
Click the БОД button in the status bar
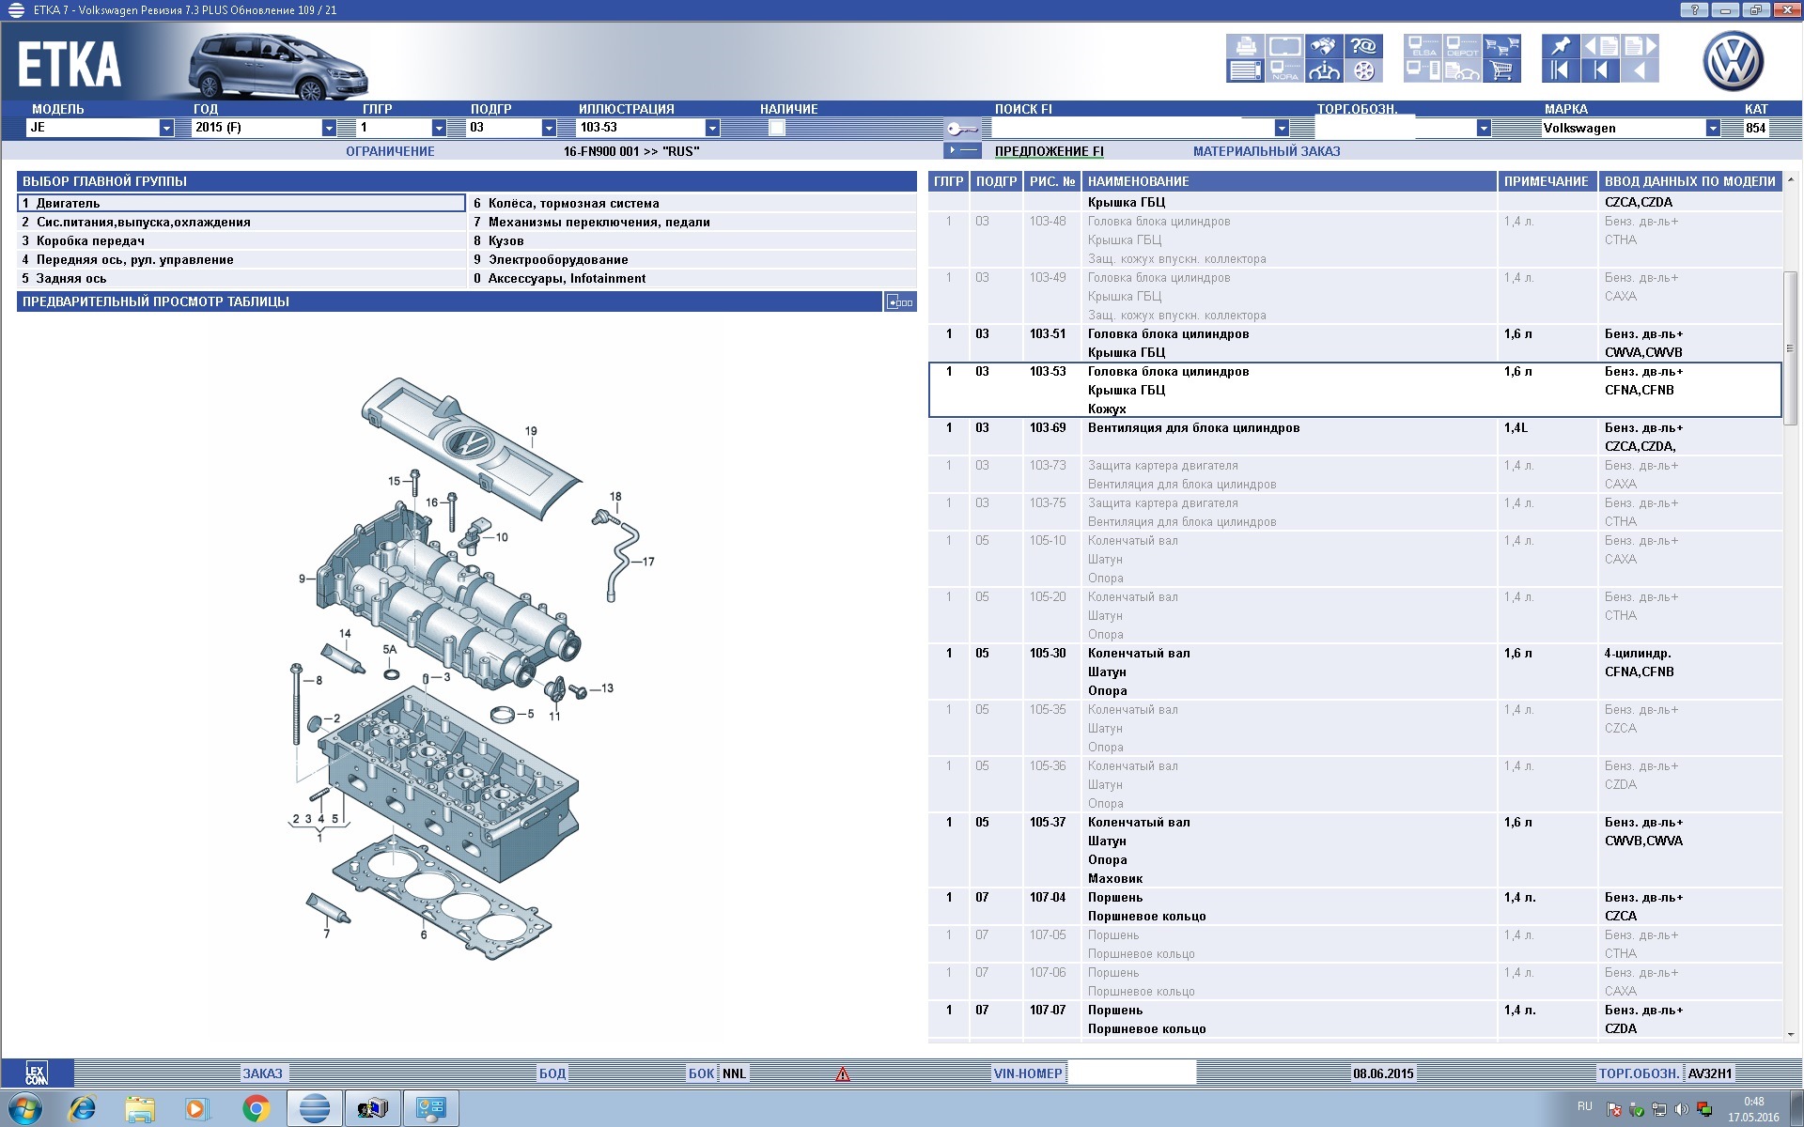(x=552, y=1073)
